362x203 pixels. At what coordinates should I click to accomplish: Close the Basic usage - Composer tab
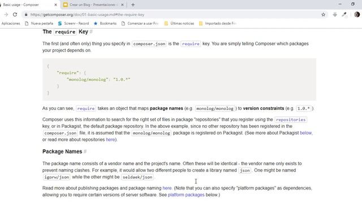pos(55,5)
